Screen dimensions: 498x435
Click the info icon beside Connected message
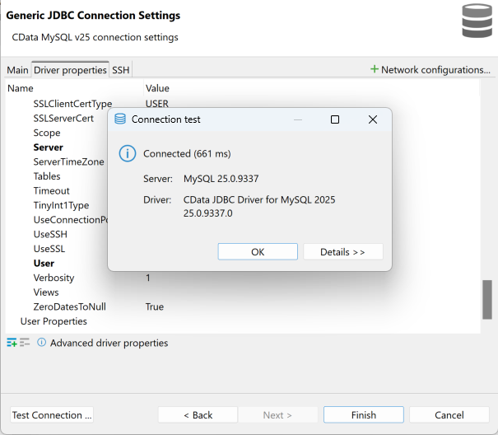click(127, 154)
